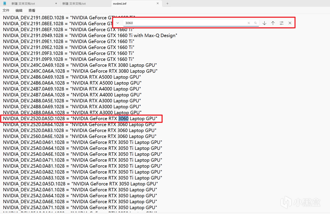Click the line NVIDIA_DEV.249C.0A6A.1028
330x214 pixels.
coord(80,71)
